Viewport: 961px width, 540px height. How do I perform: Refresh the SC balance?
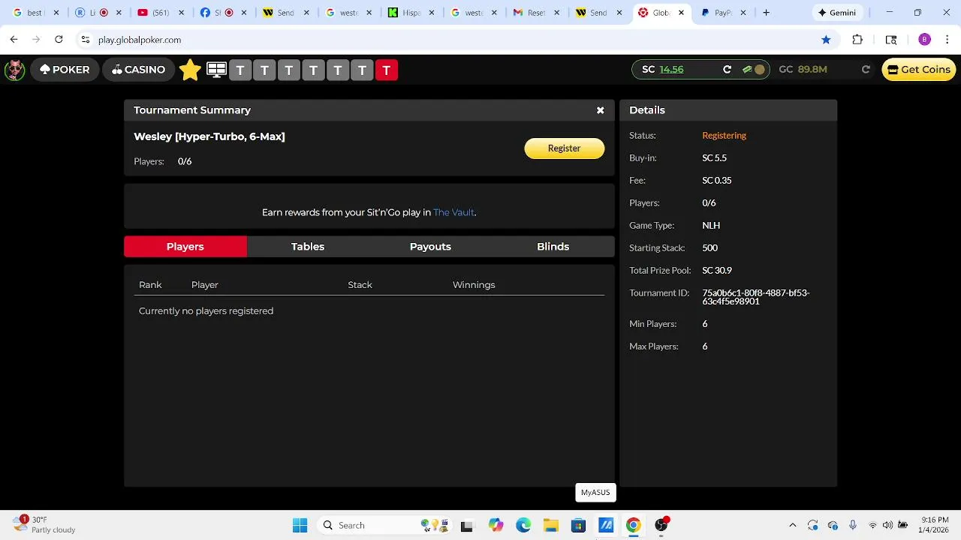pos(727,70)
